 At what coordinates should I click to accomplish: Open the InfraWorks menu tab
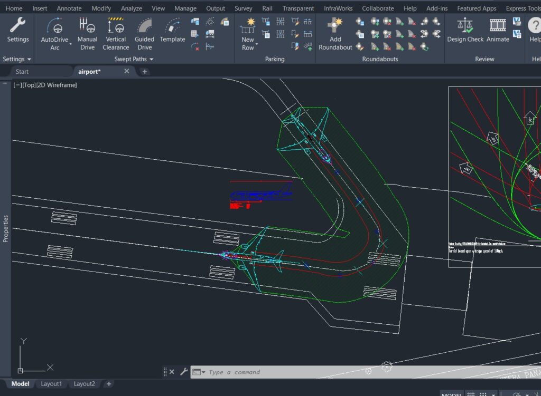(338, 8)
